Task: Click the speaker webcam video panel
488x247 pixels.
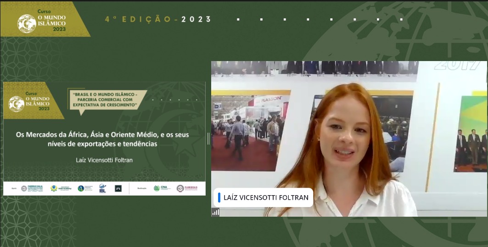Action: pyautogui.click(x=349, y=139)
